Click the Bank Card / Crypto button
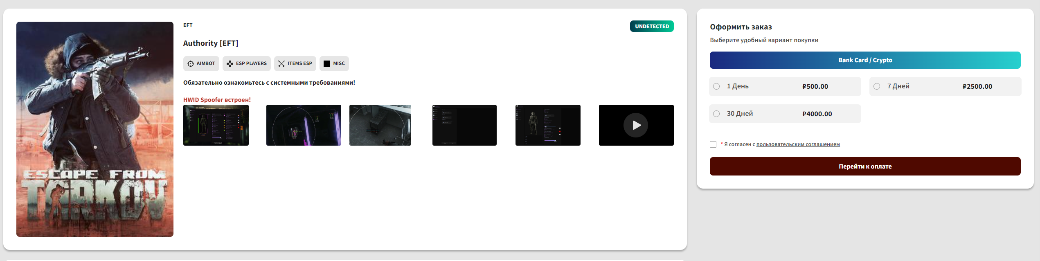This screenshot has height=261, width=1040. pos(865,60)
